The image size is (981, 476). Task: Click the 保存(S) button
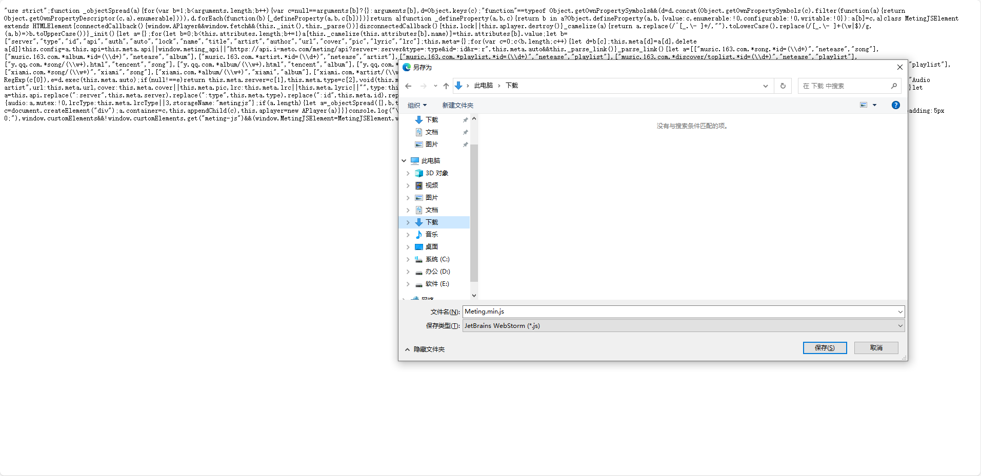(825, 348)
